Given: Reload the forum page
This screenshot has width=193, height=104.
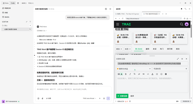Looking at the screenshot, I should click(123, 18).
